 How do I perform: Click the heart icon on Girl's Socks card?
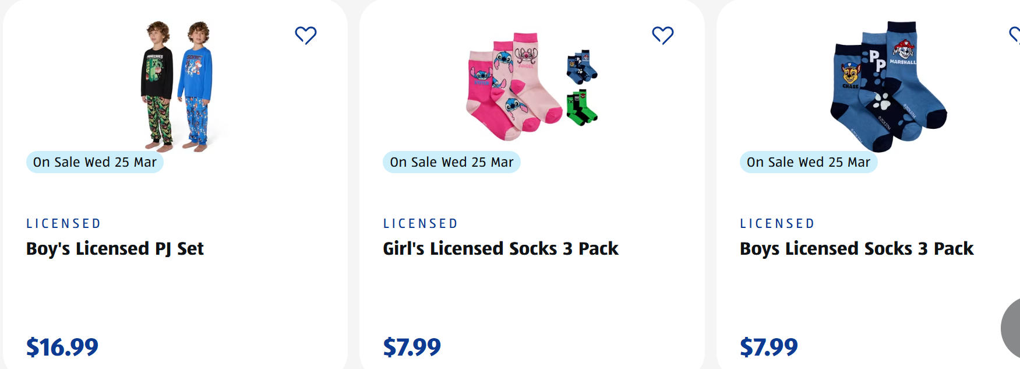(x=662, y=36)
